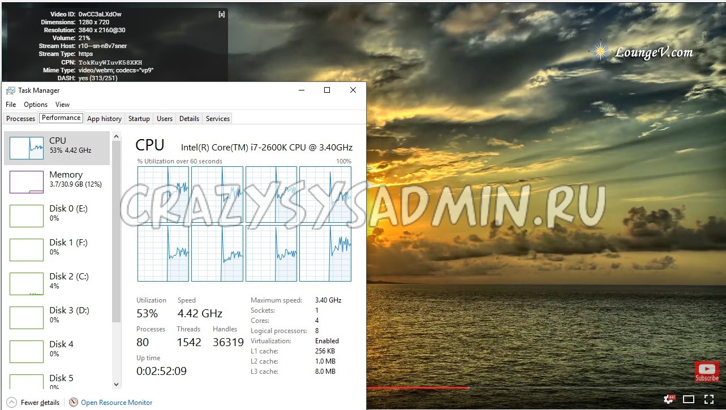Close the video stats overlay with [x]
The height and width of the screenshot is (410, 726).
[x=221, y=14]
